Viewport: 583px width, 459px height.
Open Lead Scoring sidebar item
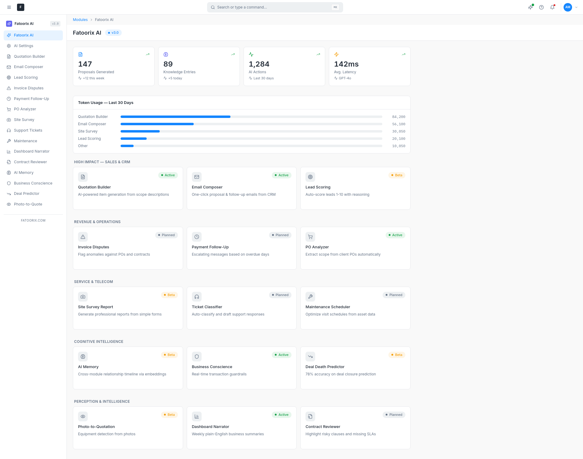coord(33,78)
